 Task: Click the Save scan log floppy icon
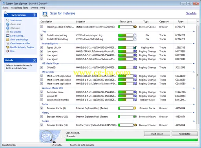click(7, 36)
